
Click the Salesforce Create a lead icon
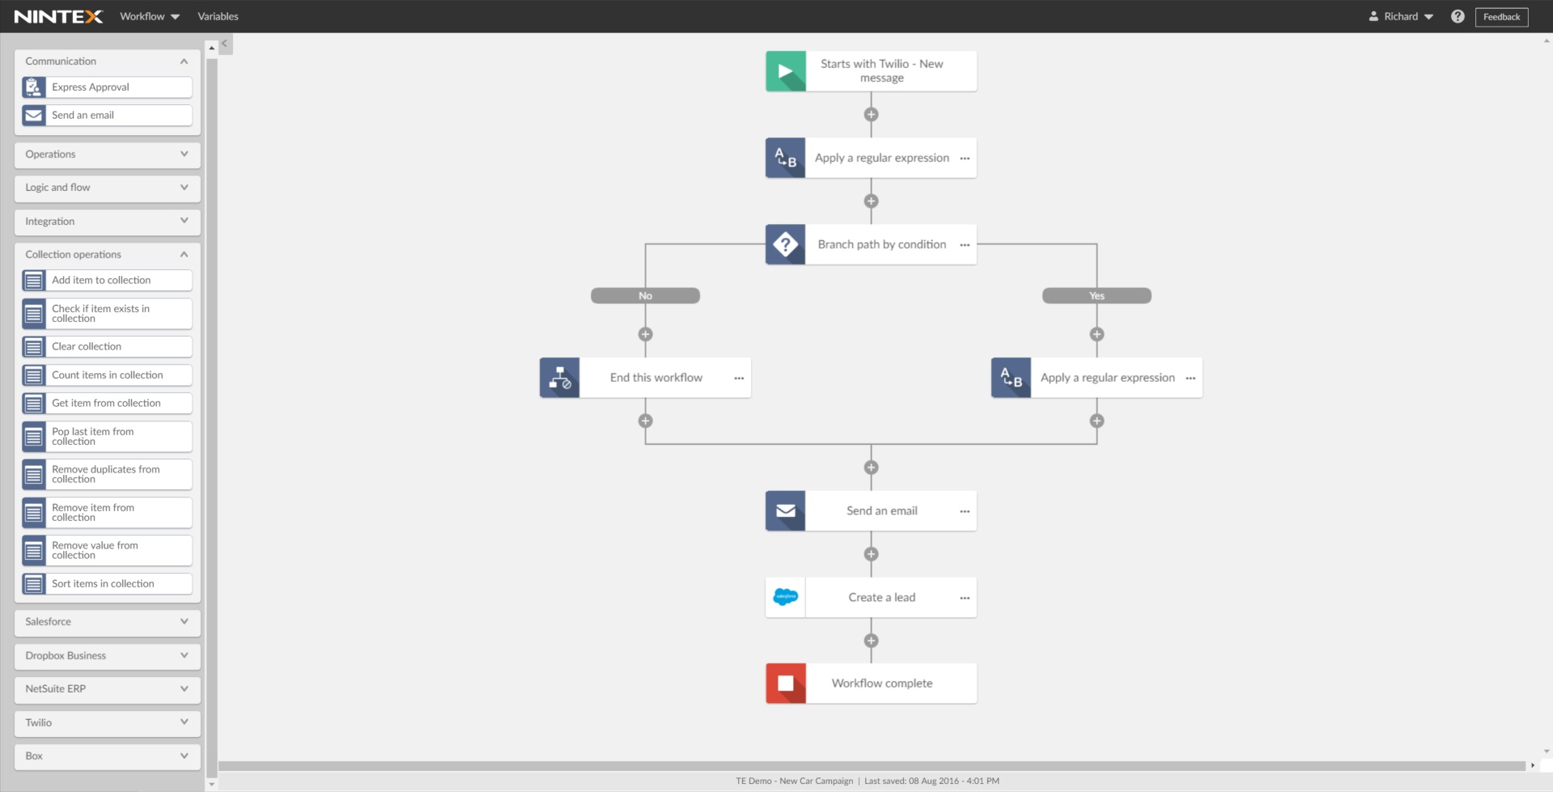786,598
